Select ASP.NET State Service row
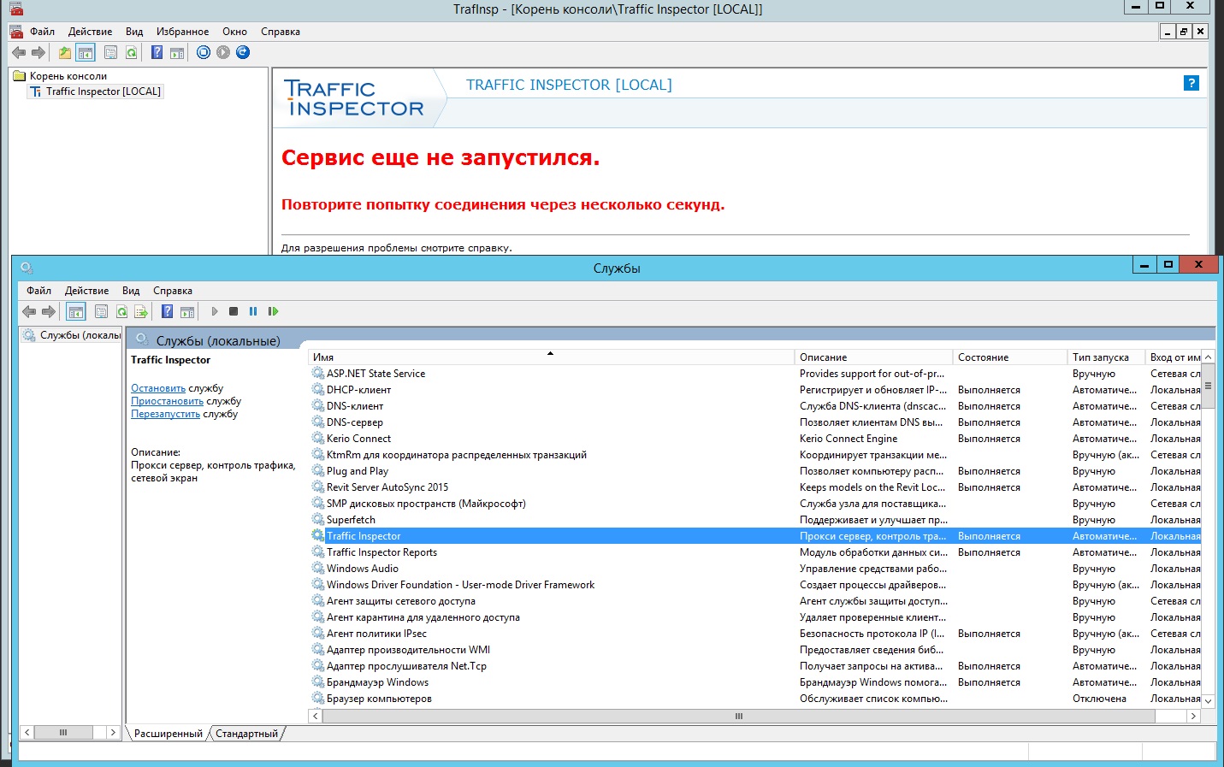 click(754, 374)
